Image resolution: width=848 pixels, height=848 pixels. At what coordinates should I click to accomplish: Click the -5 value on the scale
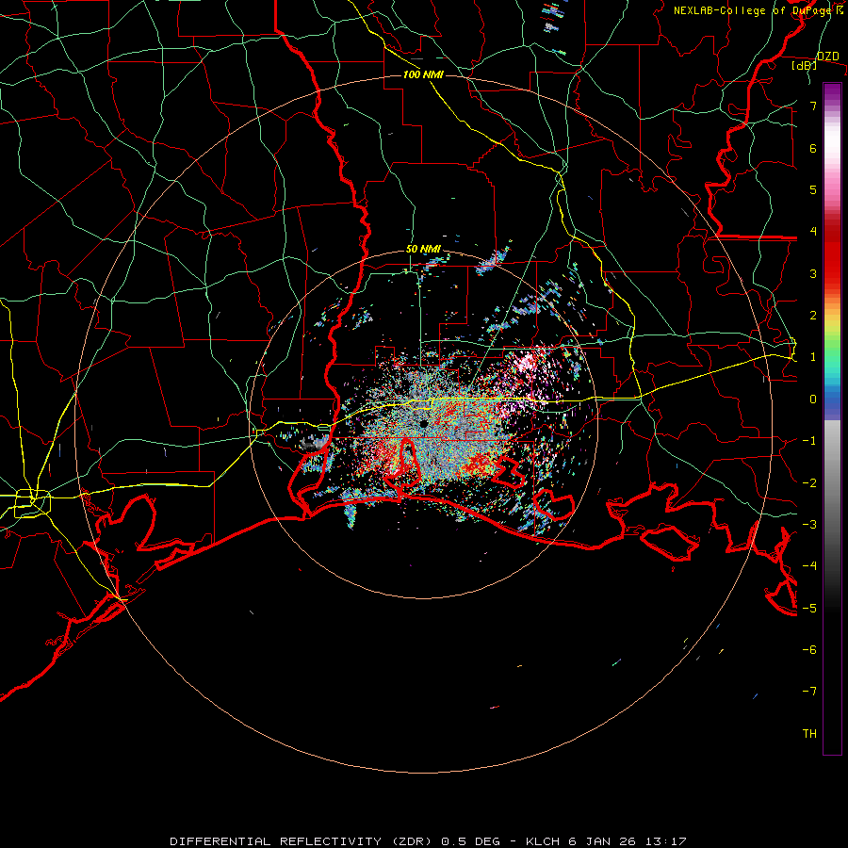tap(809, 609)
